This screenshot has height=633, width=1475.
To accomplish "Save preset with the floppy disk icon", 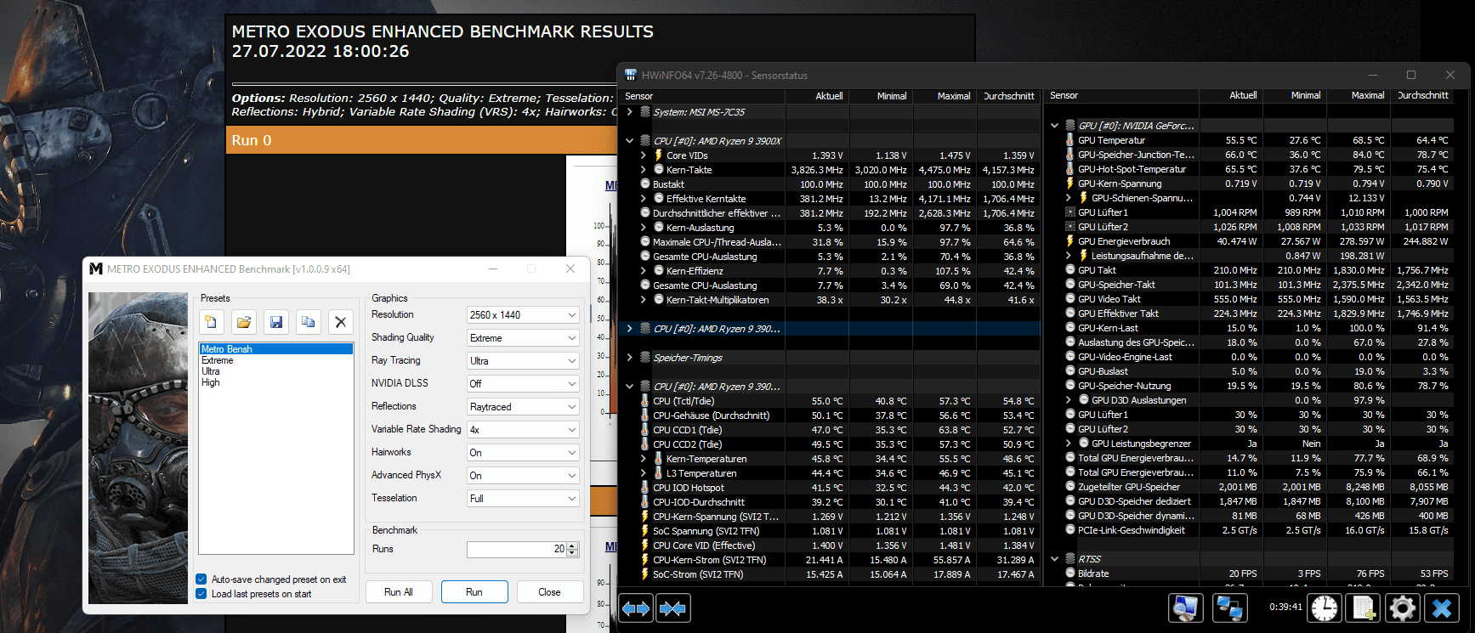I will pyautogui.click(x=275, y=322).
